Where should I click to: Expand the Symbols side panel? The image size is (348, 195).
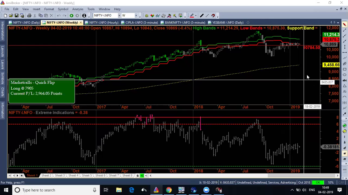click(x=2, y=78)
